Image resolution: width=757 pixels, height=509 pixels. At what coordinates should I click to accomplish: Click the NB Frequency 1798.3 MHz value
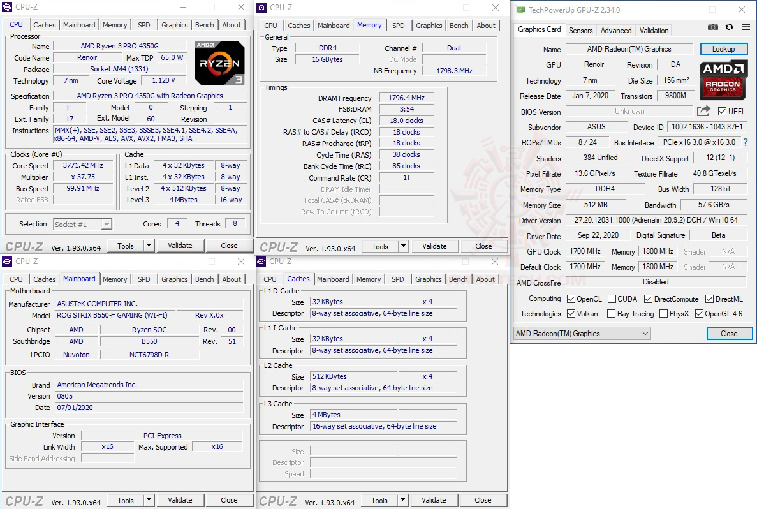(454, 71)
